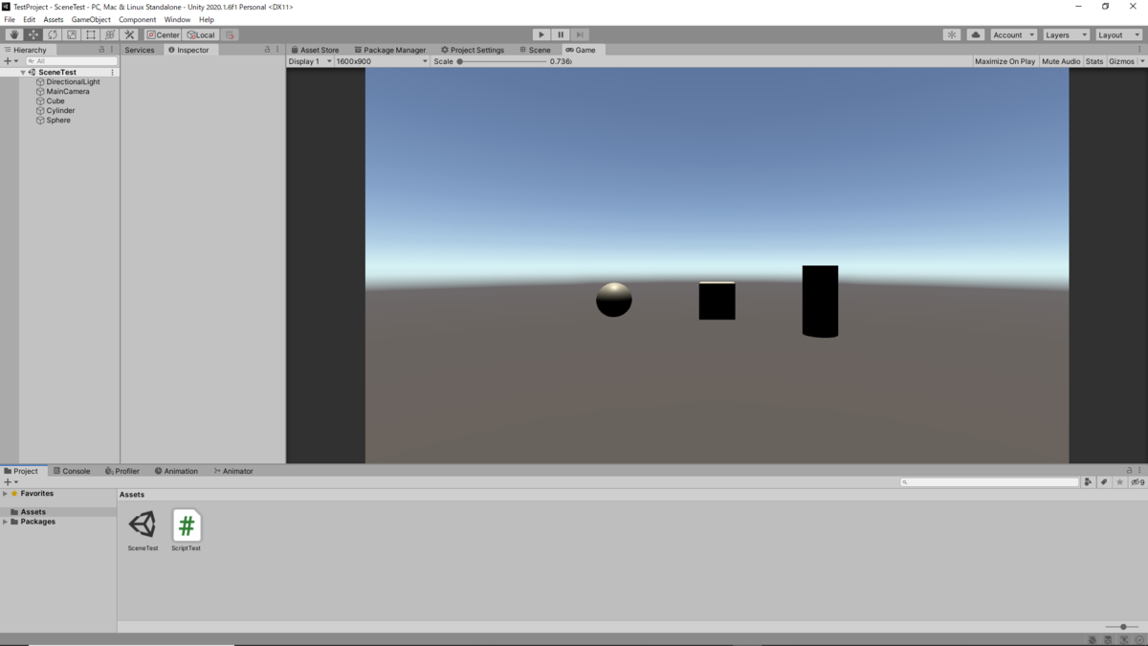This screenshot has height=646, width=1148.
Task: Open Project create plus dropdown
Action: pos(11,482)
